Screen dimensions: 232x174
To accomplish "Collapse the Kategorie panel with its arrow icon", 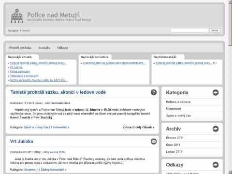I will tap(216, 92).
